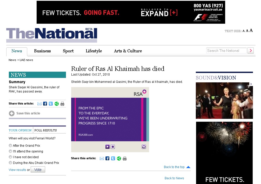
Task: Expand the rollover banner ad
Action: (159, 13)
